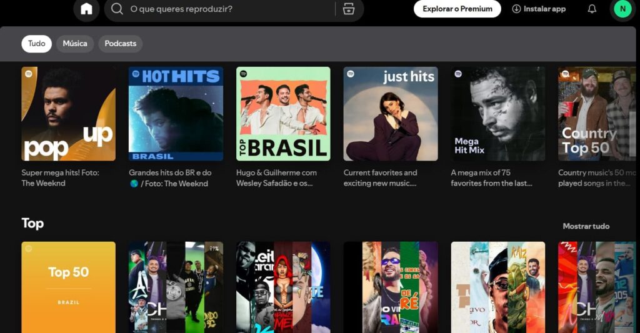Click the search magnifier icon
Screen dimensions: 640x333
(117, 9)
